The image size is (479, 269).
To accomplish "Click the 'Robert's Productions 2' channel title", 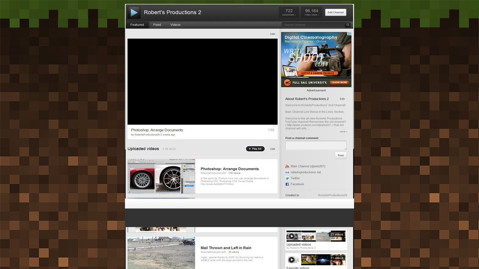I will pyautogui.click(x=173, y=12).
